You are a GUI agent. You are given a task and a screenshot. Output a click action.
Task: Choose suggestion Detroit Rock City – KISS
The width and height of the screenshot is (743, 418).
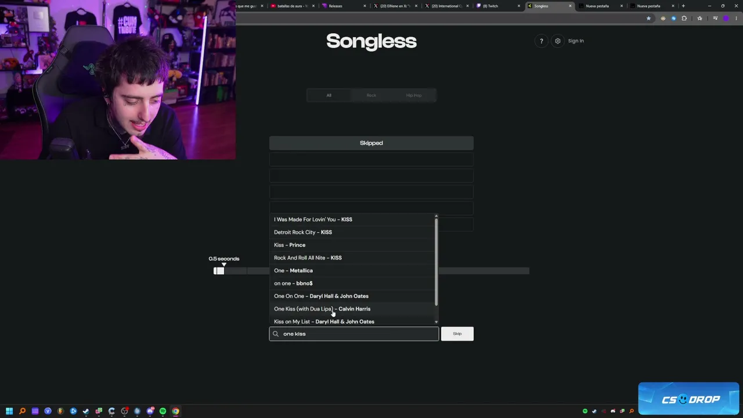click(x=354, y=232)
